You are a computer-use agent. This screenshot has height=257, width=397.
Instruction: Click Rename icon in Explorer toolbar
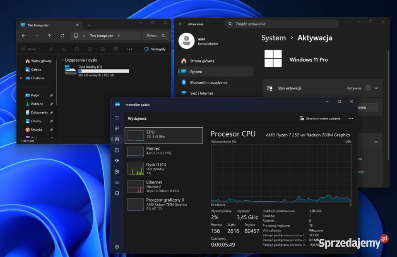[x=90, y=49]
